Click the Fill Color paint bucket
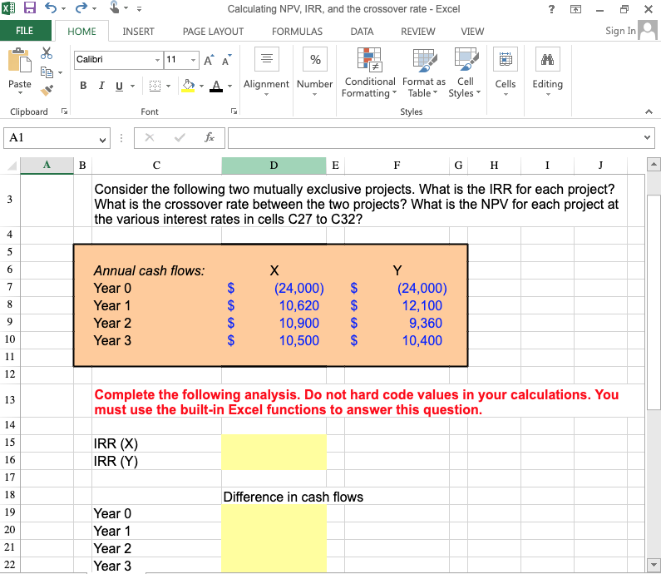Image resolution: width=661 pixels, height=574 pixels. coord(188,86)
